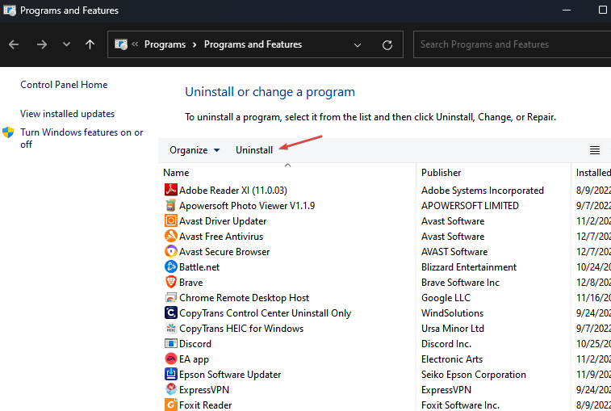Sort list by Publisher column header
This screenshot has width=611, height=411.
tap(442, 173)
